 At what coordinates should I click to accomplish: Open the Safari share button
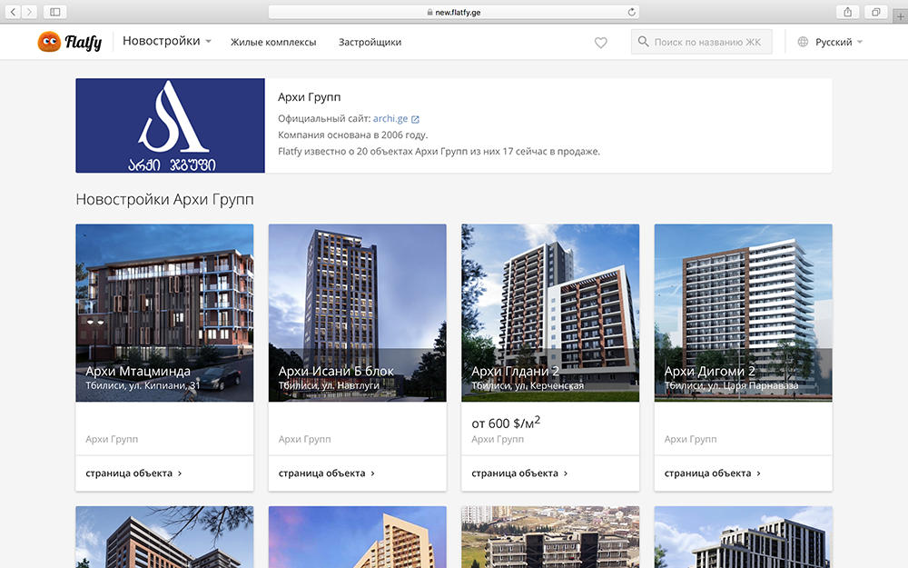[x=848, y=12]
